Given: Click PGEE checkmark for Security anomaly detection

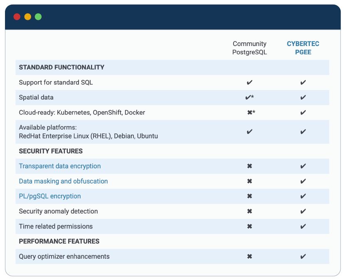Looking at the screenshot, I should tap(303, 211).
